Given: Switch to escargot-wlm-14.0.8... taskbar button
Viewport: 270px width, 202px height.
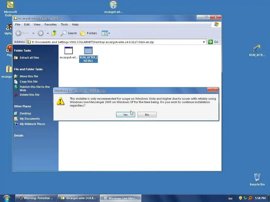Looking at the screenshot, I should 78,198.
